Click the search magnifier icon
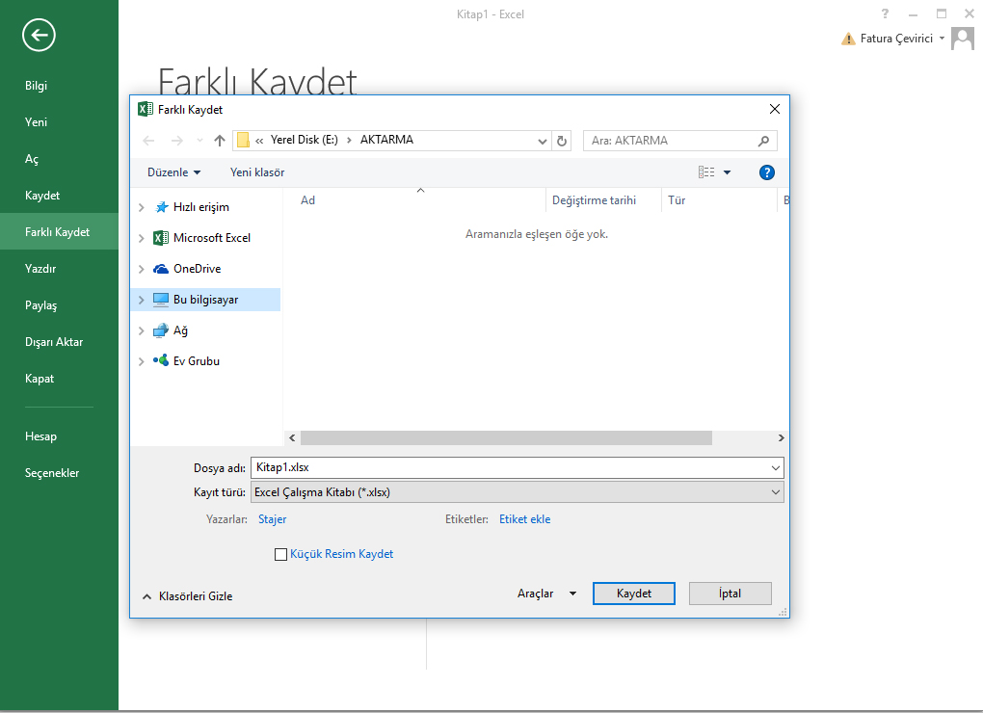This screenshot has height=713, width=983. [763, 141]
